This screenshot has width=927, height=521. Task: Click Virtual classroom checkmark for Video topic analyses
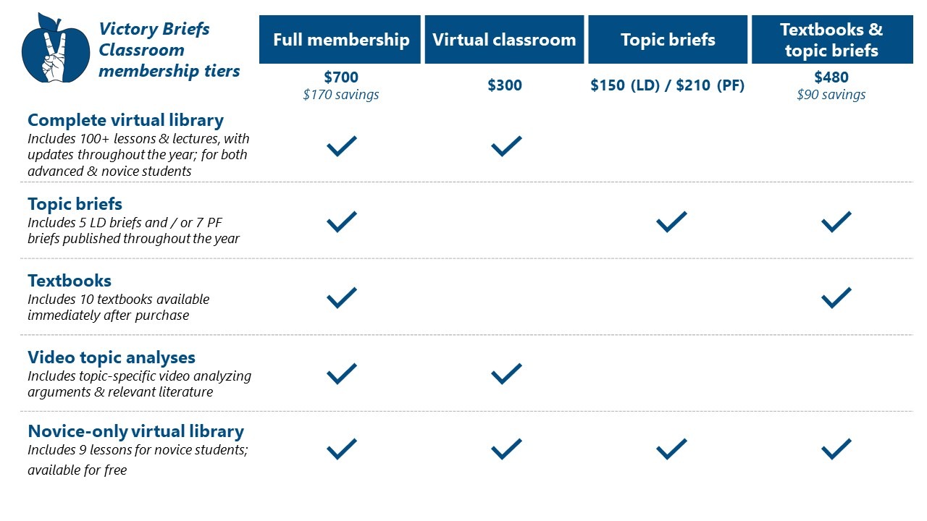click(506, 373)
